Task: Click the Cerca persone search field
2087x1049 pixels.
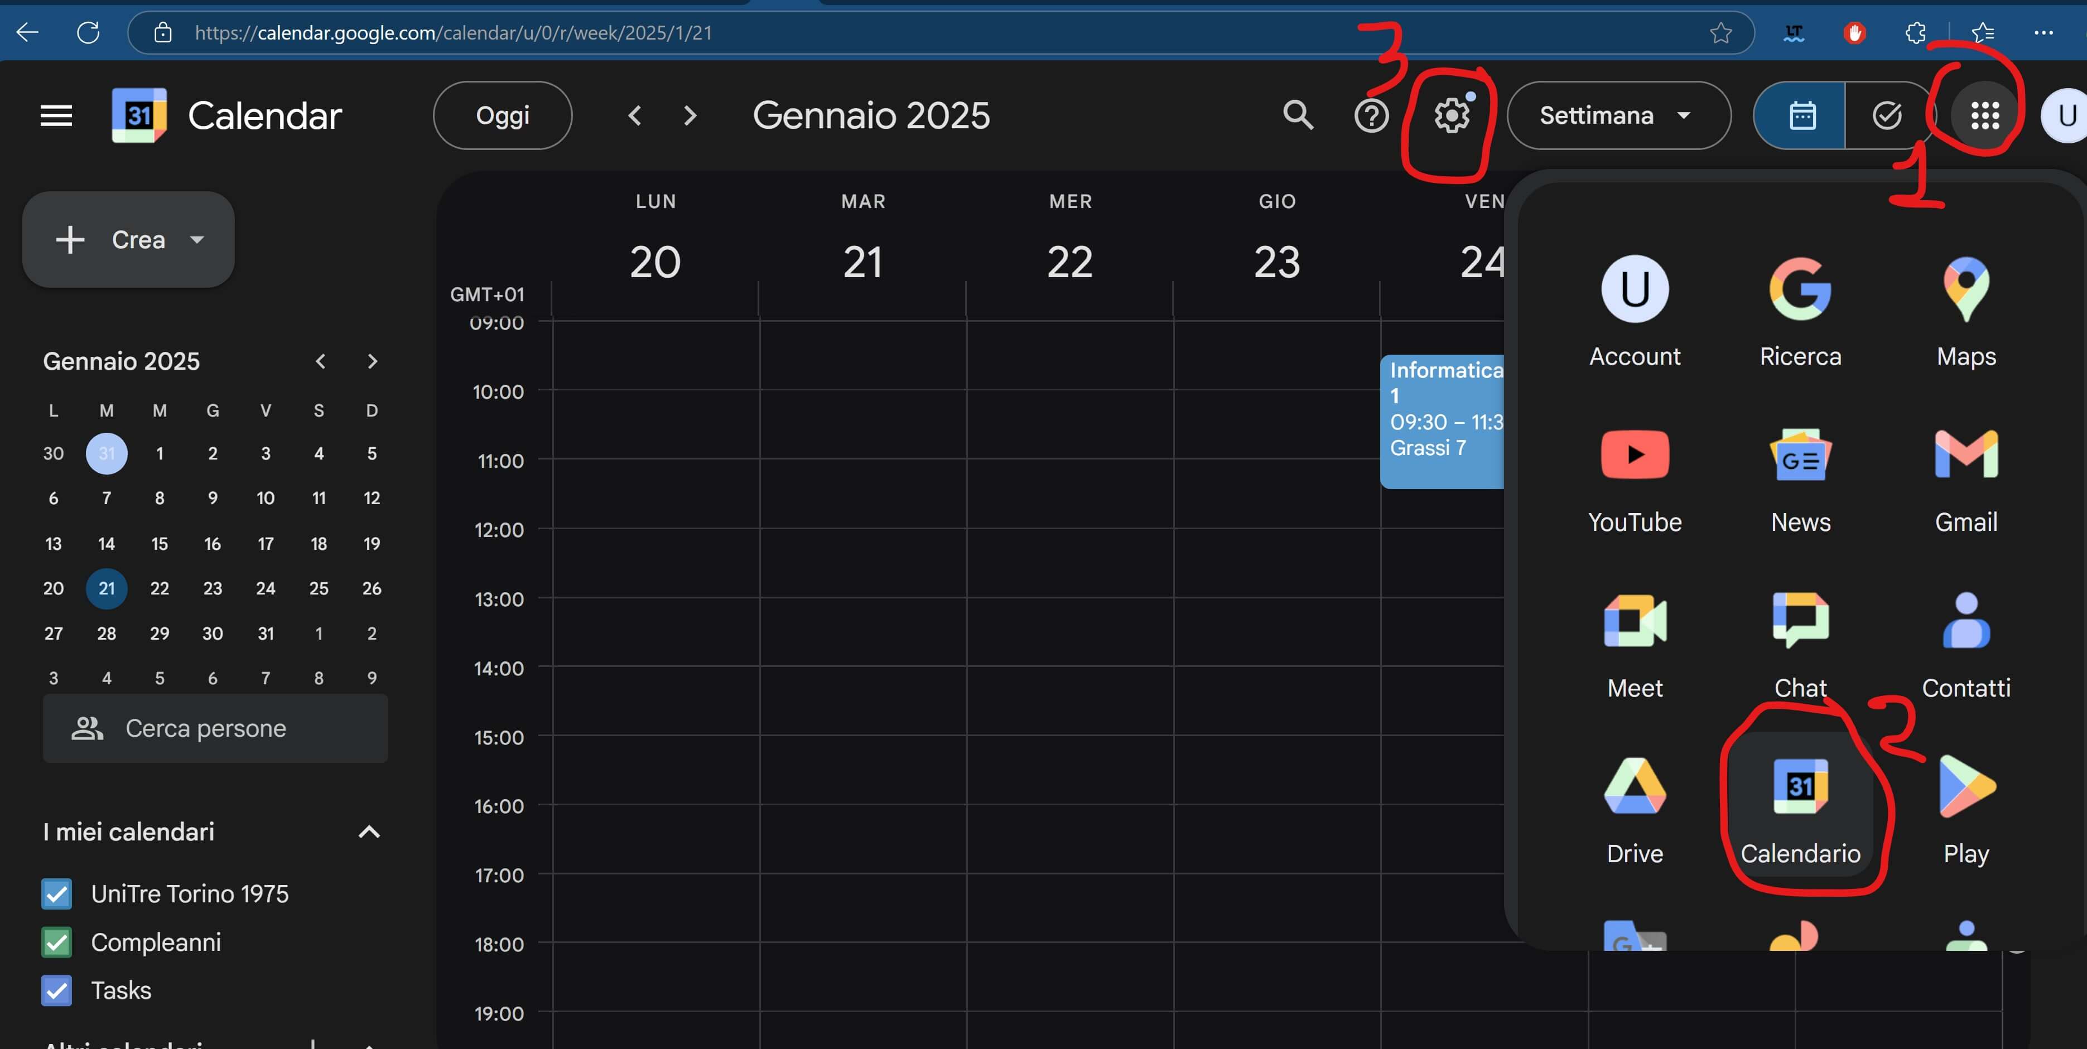Action: click(x=215, y=728)
